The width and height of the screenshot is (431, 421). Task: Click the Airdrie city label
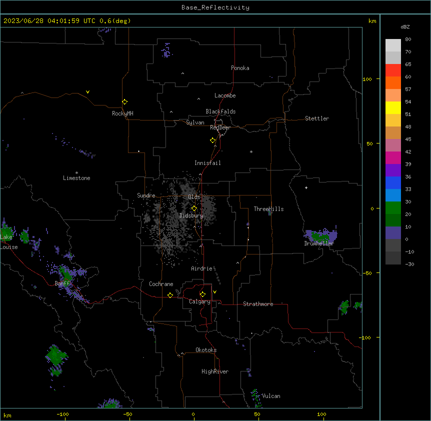[x=202, y=268]
